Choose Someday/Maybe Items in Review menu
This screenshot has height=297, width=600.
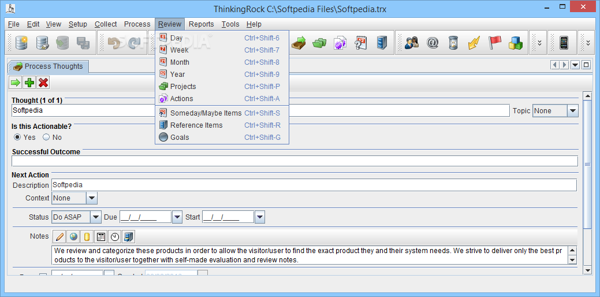[x=222, y=113]
